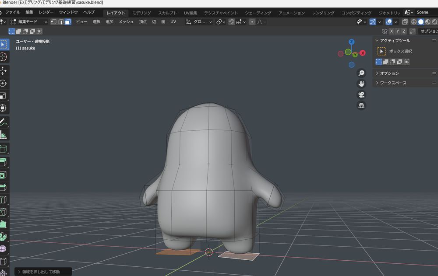
Task: Toggle camera view with camera icon
Action: click(361, 94)
